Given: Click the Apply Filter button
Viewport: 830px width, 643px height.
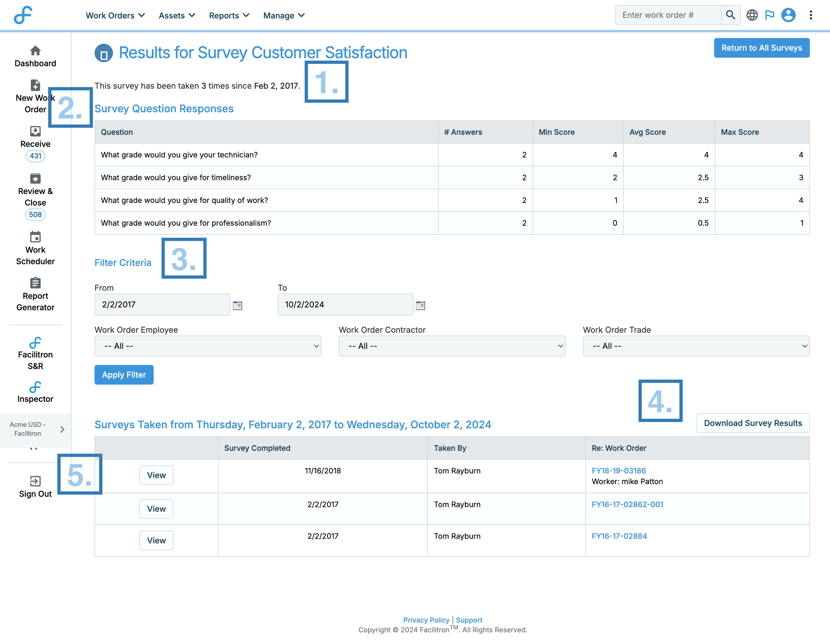Looking at the screenshot, I should click(124, 375).
